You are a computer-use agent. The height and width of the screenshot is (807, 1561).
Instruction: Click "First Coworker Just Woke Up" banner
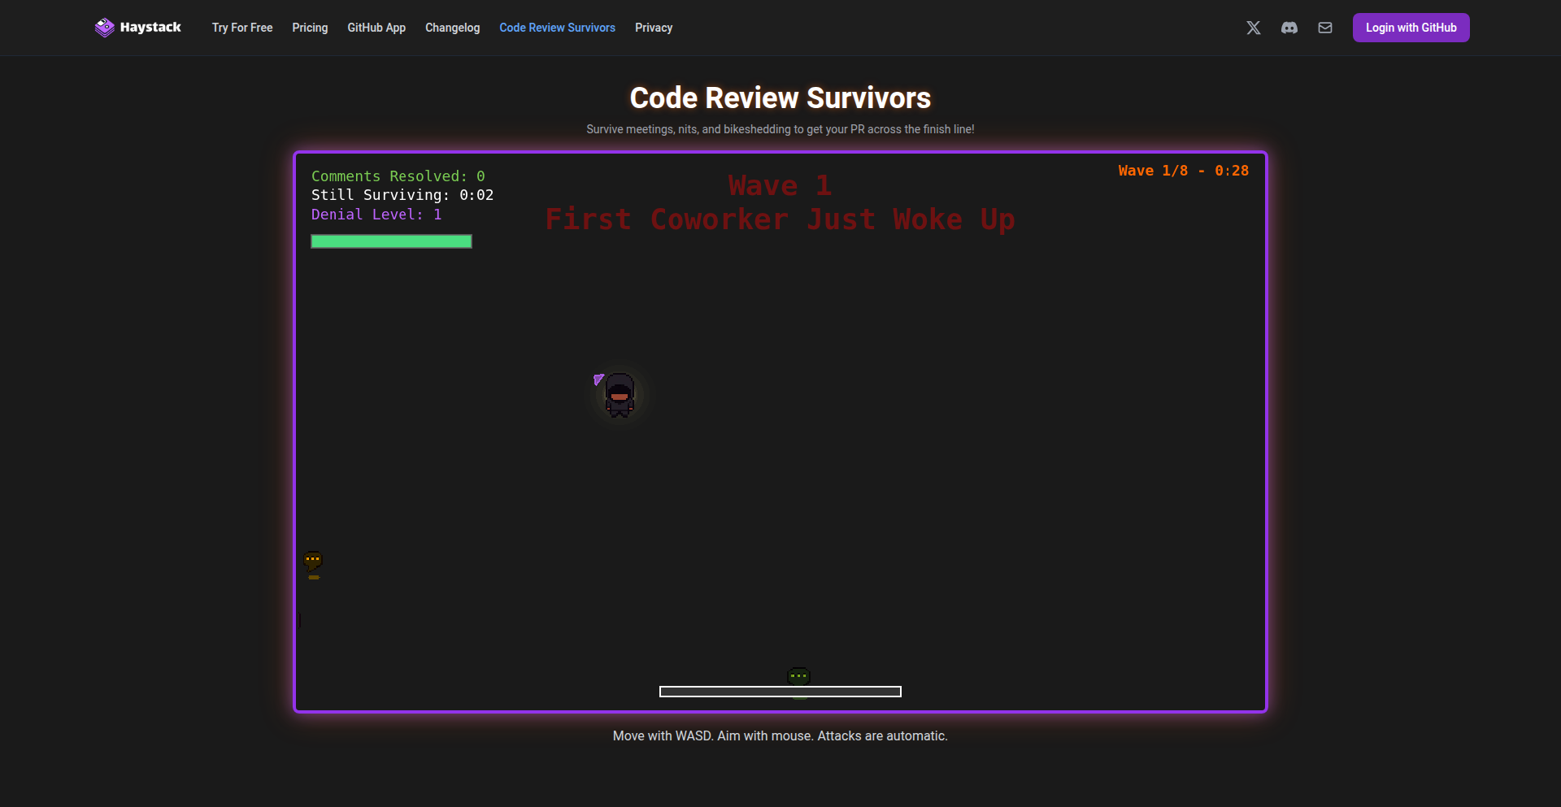pos(780,219)
